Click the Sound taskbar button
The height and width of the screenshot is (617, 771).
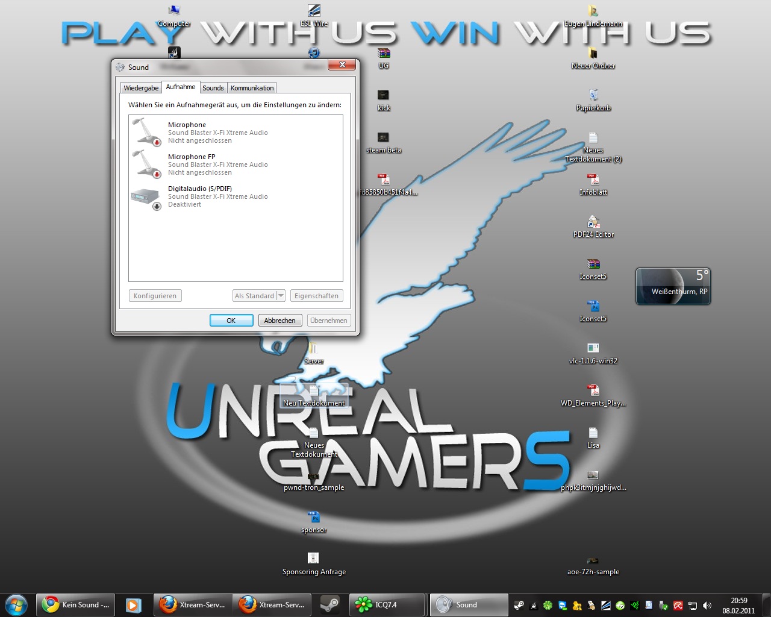(469, 605)
